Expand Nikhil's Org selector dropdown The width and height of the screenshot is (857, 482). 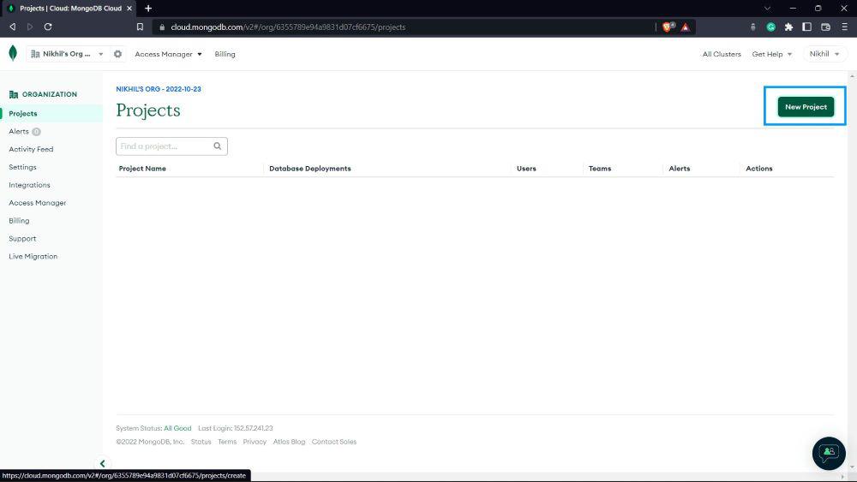point(67,54)
